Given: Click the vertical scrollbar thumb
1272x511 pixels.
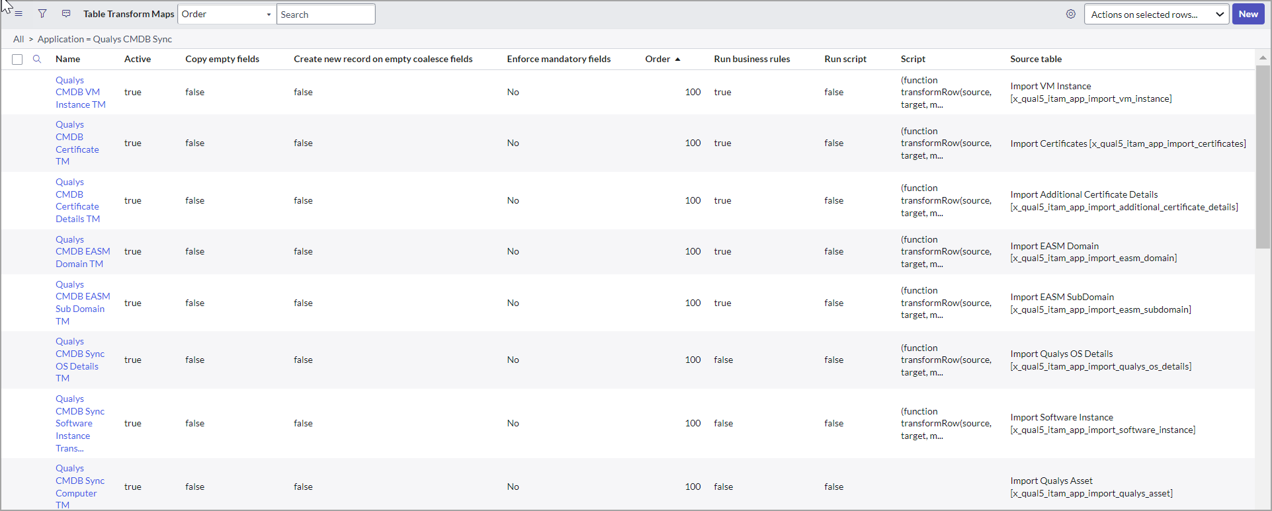Looking at the screenshot, I should point(1263,157).
